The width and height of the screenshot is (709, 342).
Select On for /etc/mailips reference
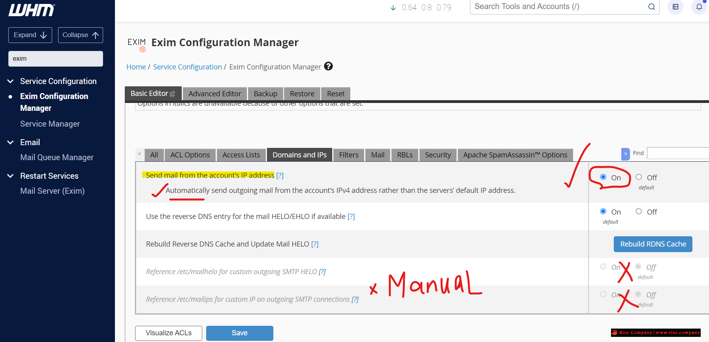pyautogui.click(x=603, y=294)
